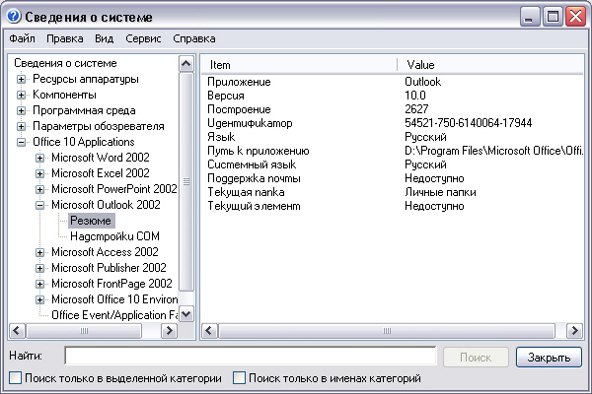This screenshot has height=394, width=592.
Task: Enable Поиск только в выделенной категории checkbox
Action: coord(15,378)
